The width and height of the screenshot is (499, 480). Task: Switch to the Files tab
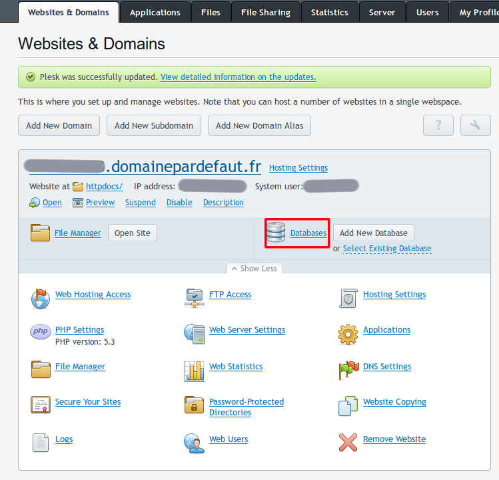pyautogui.click(x=211, y=12)
